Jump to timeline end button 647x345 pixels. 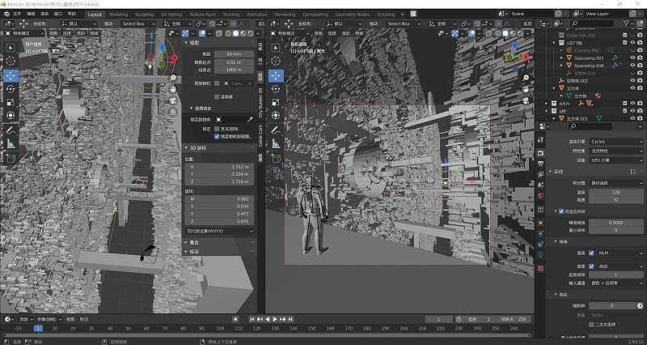(x=290, y=319)
